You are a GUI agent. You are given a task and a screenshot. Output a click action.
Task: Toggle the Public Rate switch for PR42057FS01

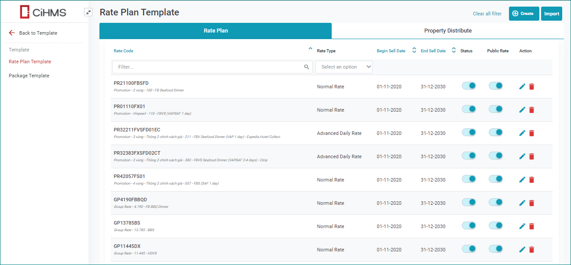pyautogui.click(x=496, y=179)
